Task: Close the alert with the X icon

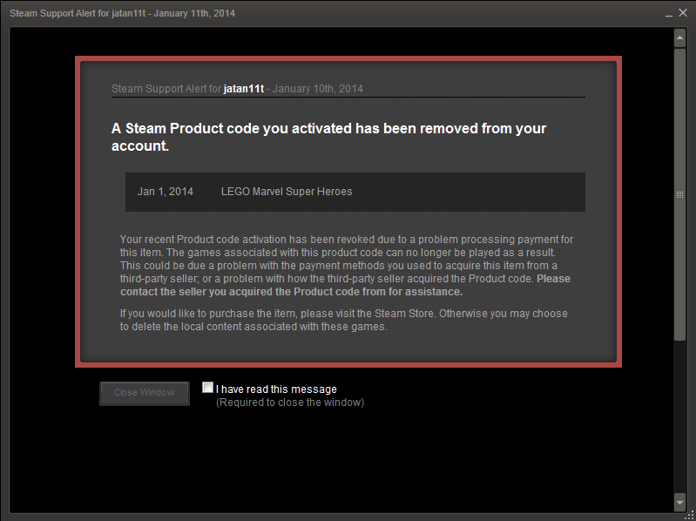Action: [683, 13]
